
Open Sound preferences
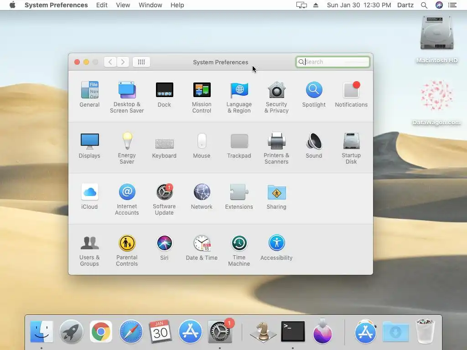point(314,145)
